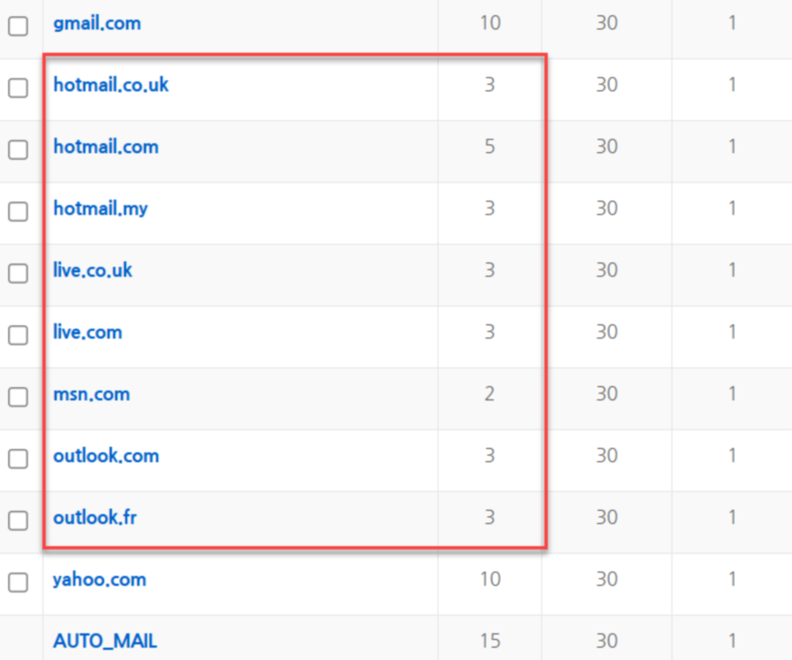Check the hotmail.my row checkbox
Viewport: 792px width, 660px height.
19,211
